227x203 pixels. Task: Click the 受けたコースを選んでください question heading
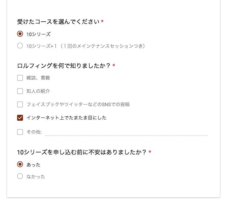58,22
